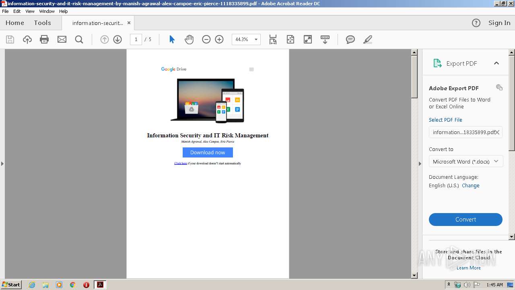Viewport: 515px width, 290px height.
Task: Add a comment with the sticky note icon
Action: click(x=350, y=39)
